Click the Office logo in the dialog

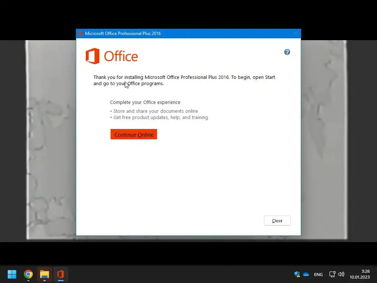(112, 56)
